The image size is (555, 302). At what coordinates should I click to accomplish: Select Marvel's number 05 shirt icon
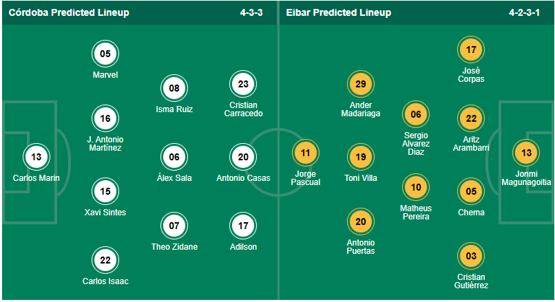tap(105, 54)
